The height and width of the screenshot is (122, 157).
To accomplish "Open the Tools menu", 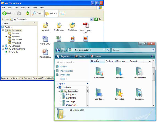I will (35, 7).
